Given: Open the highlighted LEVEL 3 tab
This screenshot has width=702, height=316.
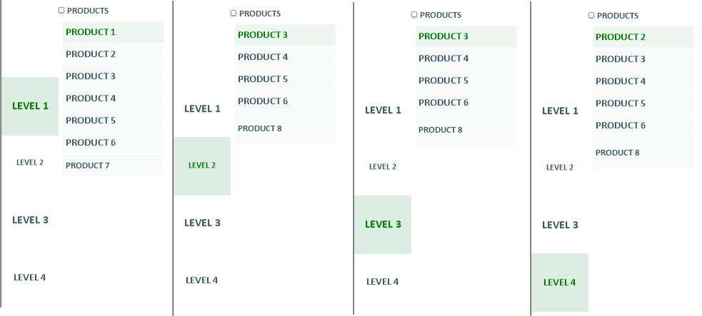Looking at the screenshot, I should click(383, 225).
